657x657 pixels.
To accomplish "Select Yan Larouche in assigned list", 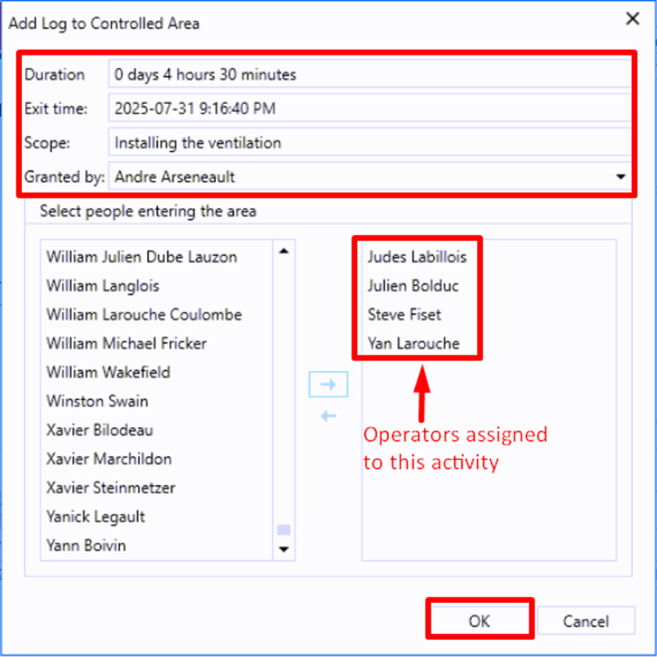I will click(x=413, y=344).
